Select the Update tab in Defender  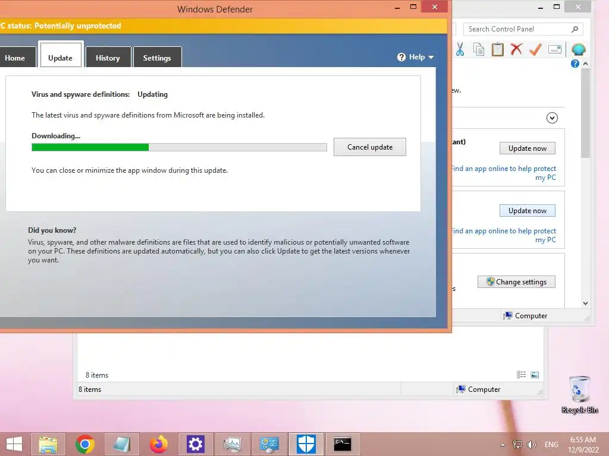tap(60, 58)
